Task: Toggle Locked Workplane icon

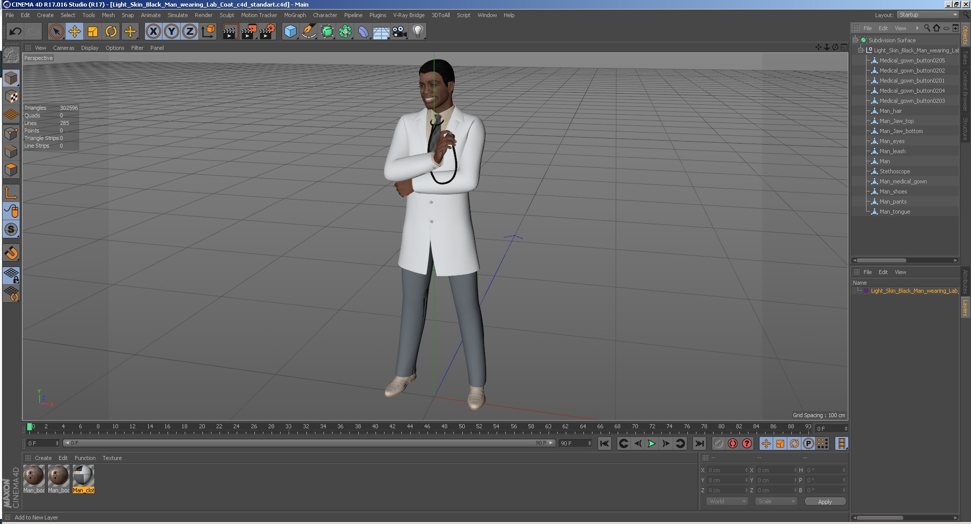Action: click(x=11, y=275)
